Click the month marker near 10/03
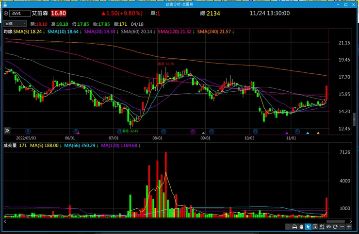Screen dimensions: 359x234 tap(256, 132)
